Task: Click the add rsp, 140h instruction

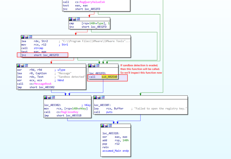Action: coord(115,140)
